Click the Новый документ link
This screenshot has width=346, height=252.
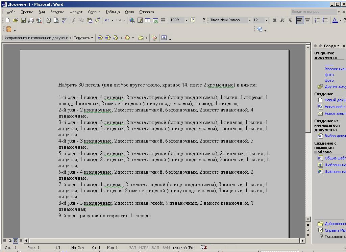click(335, 100)
